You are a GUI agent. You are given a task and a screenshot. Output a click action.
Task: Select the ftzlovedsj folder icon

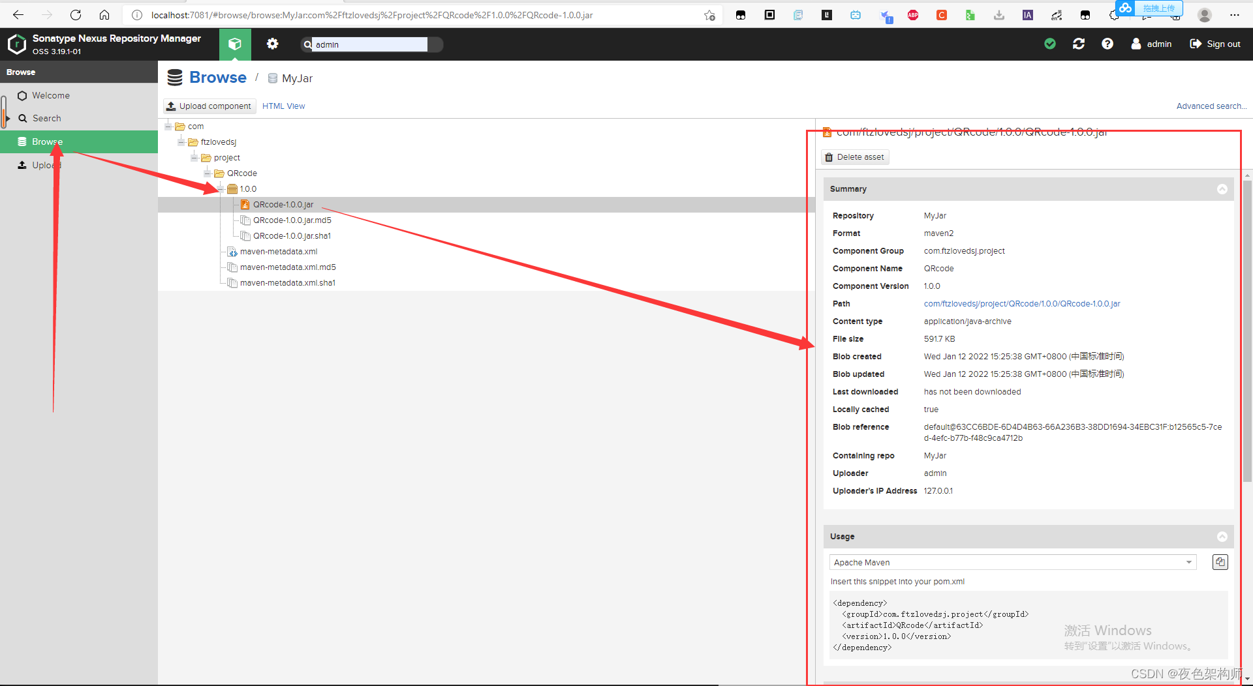tap(193, 142)
